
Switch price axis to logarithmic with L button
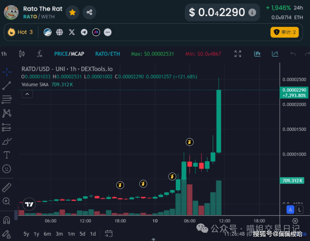click(x=299, y=209)
